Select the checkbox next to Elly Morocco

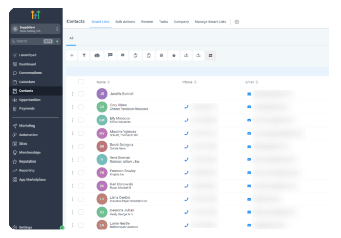tap(81, 120)
